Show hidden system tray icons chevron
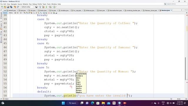Image resolution: width=188 pixels, height=106 pixels. pyautogui.click(x=152, y=103)
